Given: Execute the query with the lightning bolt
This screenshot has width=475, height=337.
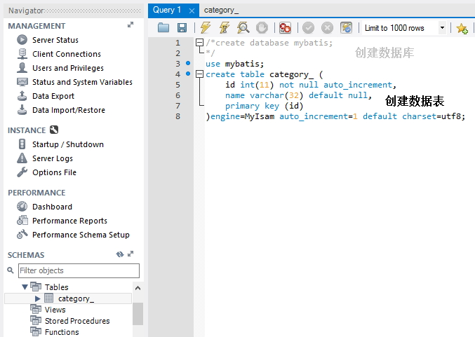Looking at the screenshot, I should pyautogui.click(x=205, y=28).
